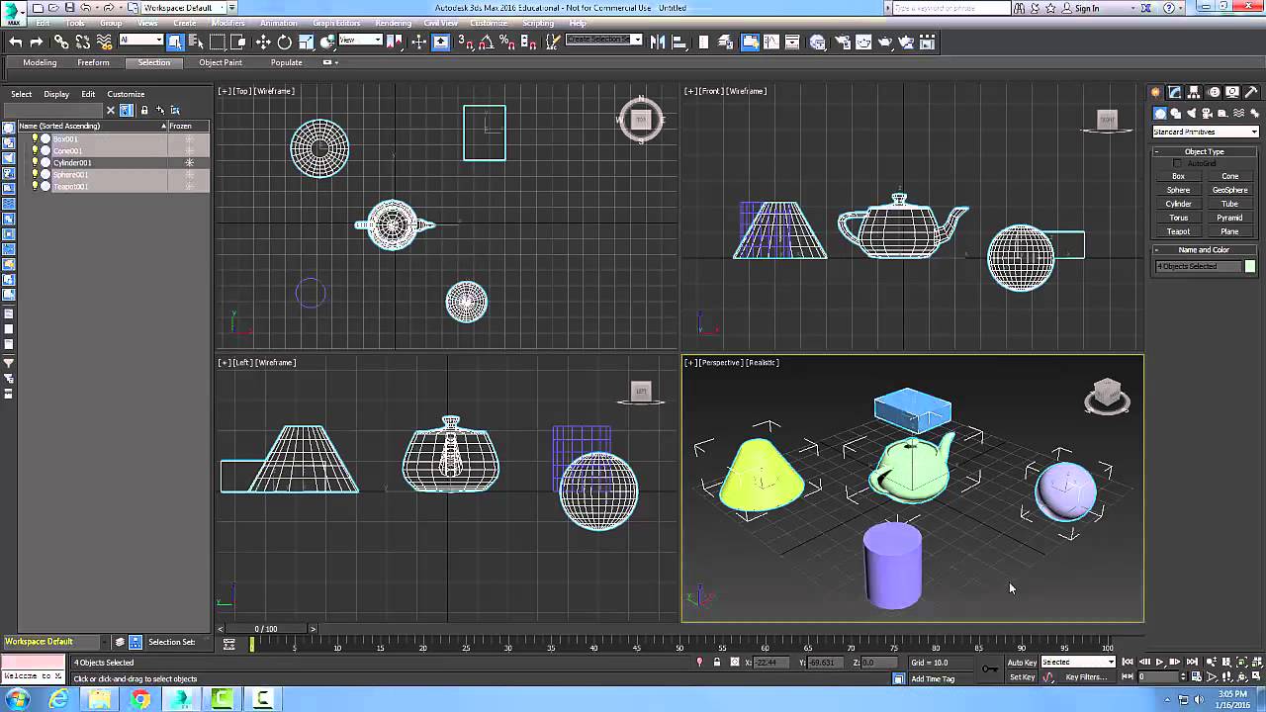1266x712 pixels.
Task: Choose the Select and Move tool
Action: (263, 42)
